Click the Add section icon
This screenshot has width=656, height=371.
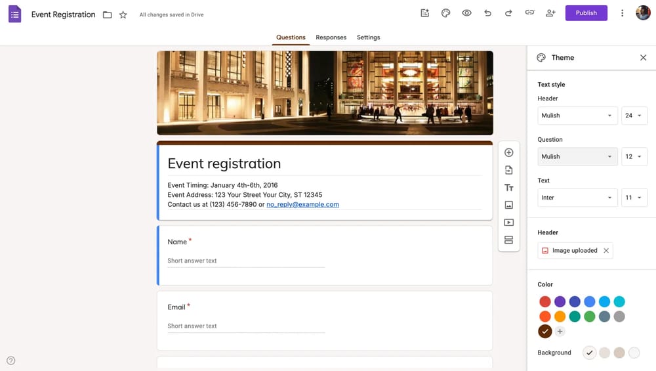(x=508, y=240)
